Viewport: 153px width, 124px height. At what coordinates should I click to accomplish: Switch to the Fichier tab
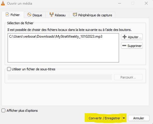(13, 15)
